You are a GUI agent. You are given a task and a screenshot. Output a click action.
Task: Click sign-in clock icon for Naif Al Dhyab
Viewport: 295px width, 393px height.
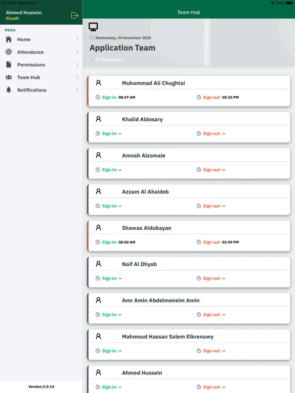point(98,278)
